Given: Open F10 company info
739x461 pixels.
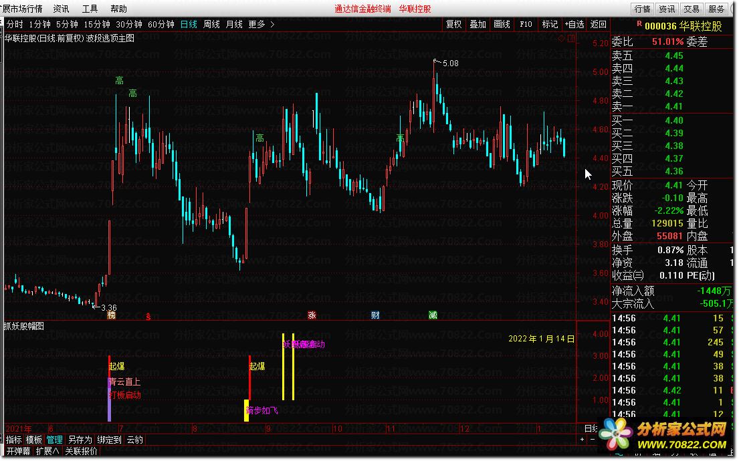Looking at the screenshot, I should [x=526, y=24].
